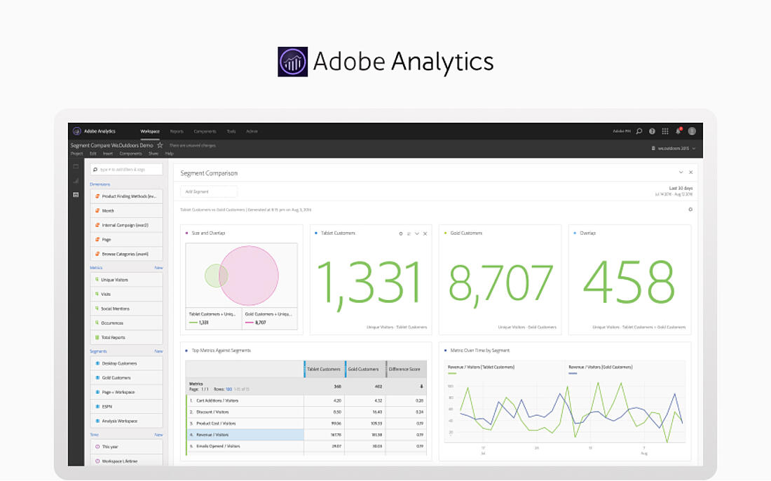
Task: Switch to the Admin tab
Action: coord(252,131)
